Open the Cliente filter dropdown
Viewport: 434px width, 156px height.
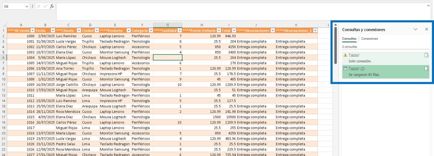[79, 30]
